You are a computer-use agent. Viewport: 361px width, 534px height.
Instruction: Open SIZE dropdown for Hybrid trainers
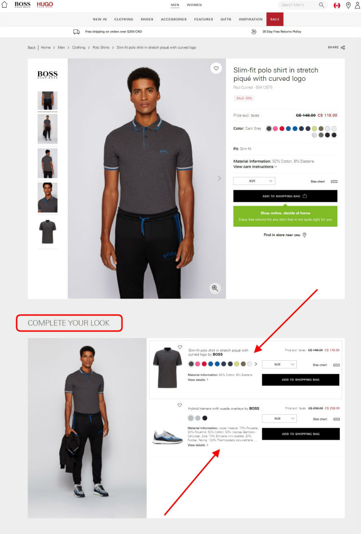(279, 419)
